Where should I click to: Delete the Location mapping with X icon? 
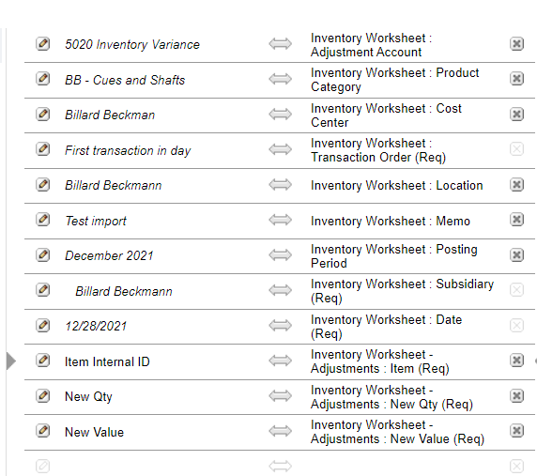[x=516, y=185]
